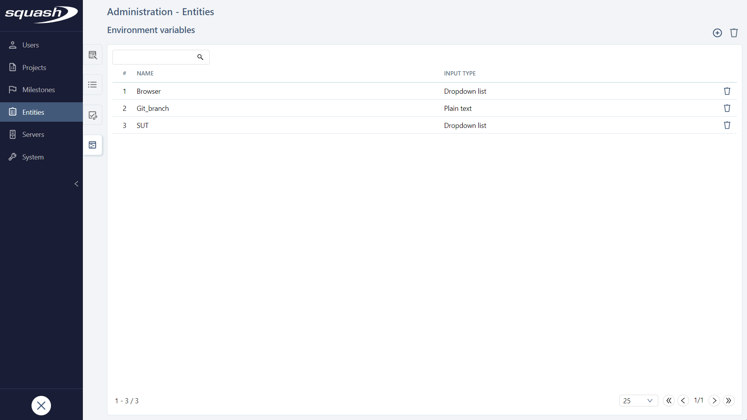Go to the last results page
The width and height of the screenshot is (747, 420).
coord(729,401)
